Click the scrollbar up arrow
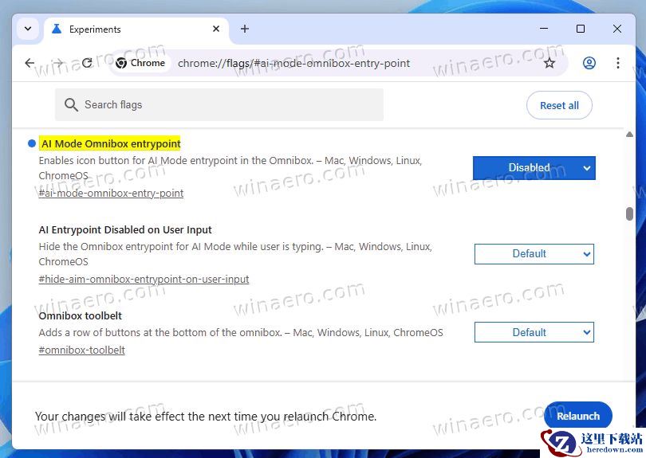 tap(629, 135)
